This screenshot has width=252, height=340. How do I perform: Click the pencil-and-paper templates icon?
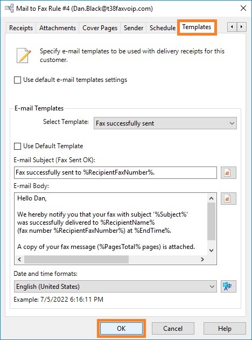[24, 55]
